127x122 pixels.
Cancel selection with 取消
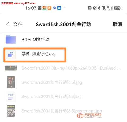coord(117,24)
